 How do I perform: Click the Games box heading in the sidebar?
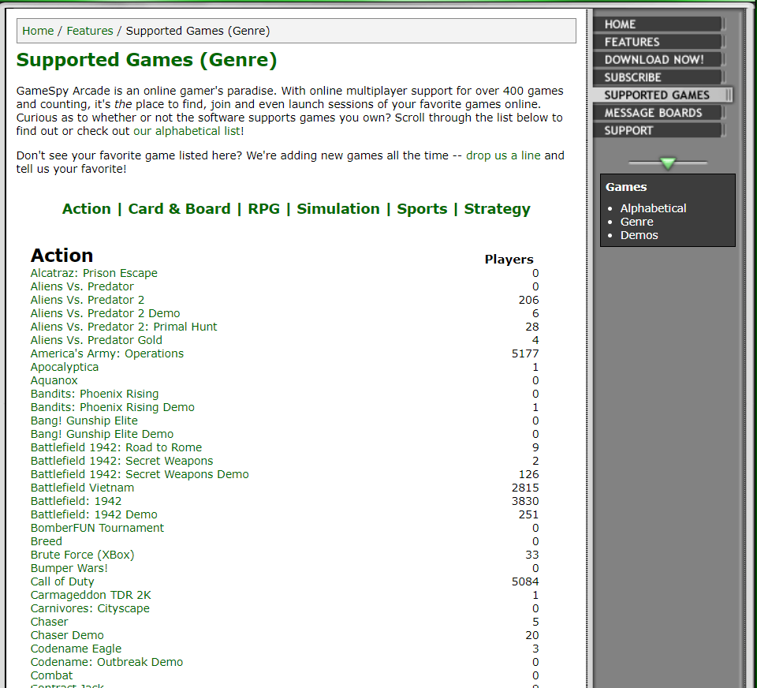pyautogui.click(x=626, y=187)
